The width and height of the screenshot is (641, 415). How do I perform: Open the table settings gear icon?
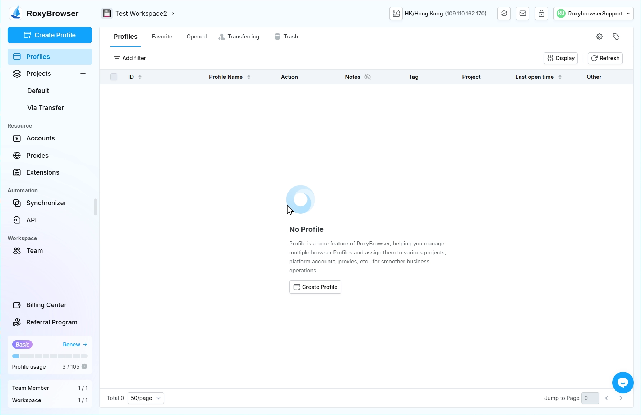coord(599,37)
